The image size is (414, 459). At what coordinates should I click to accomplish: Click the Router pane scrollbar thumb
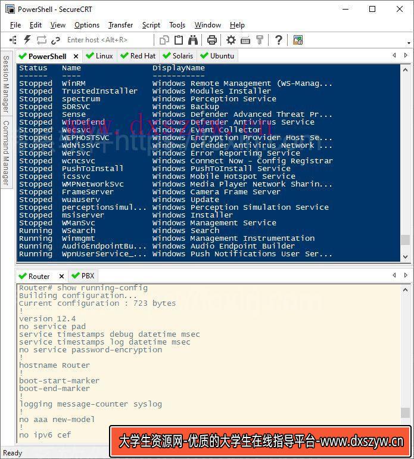(405, 413)
